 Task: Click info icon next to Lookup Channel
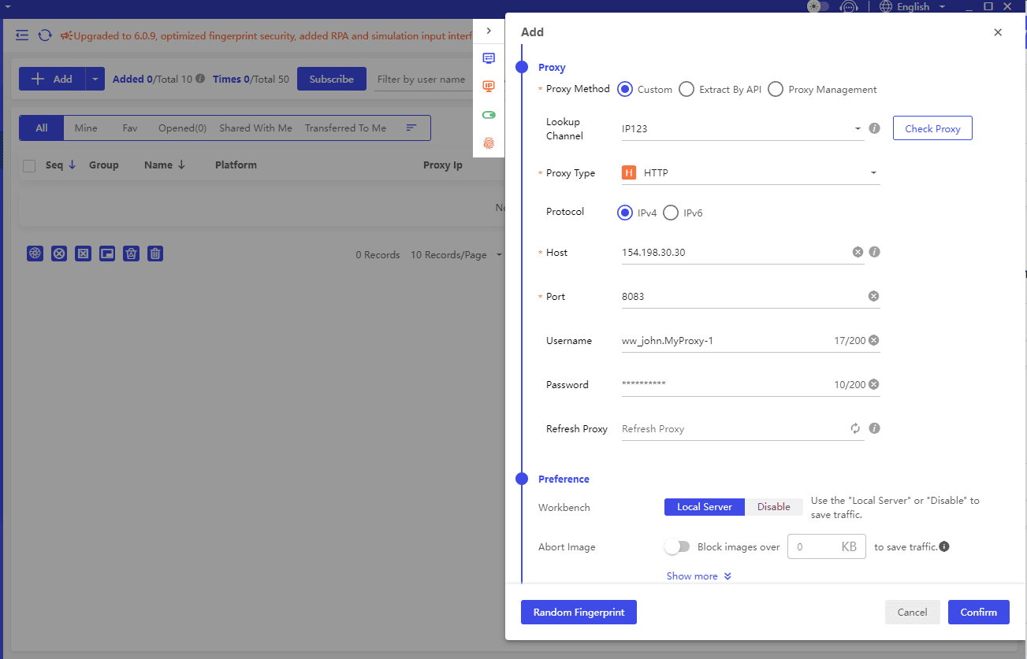tap(874, 128)
